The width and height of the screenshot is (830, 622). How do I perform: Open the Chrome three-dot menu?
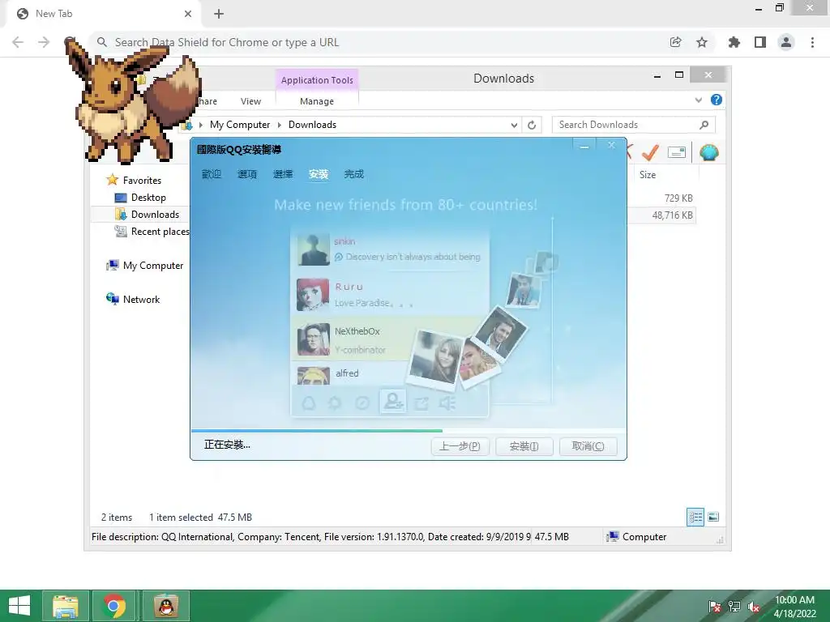click(812, 42)
